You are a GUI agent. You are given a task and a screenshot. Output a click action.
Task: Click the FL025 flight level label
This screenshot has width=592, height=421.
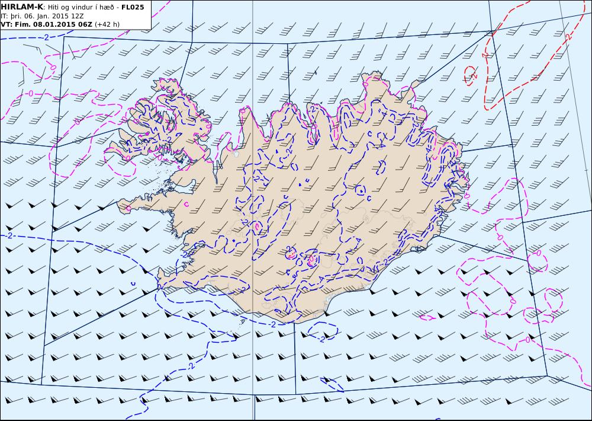pyautogui.click(x=133, y=7)
